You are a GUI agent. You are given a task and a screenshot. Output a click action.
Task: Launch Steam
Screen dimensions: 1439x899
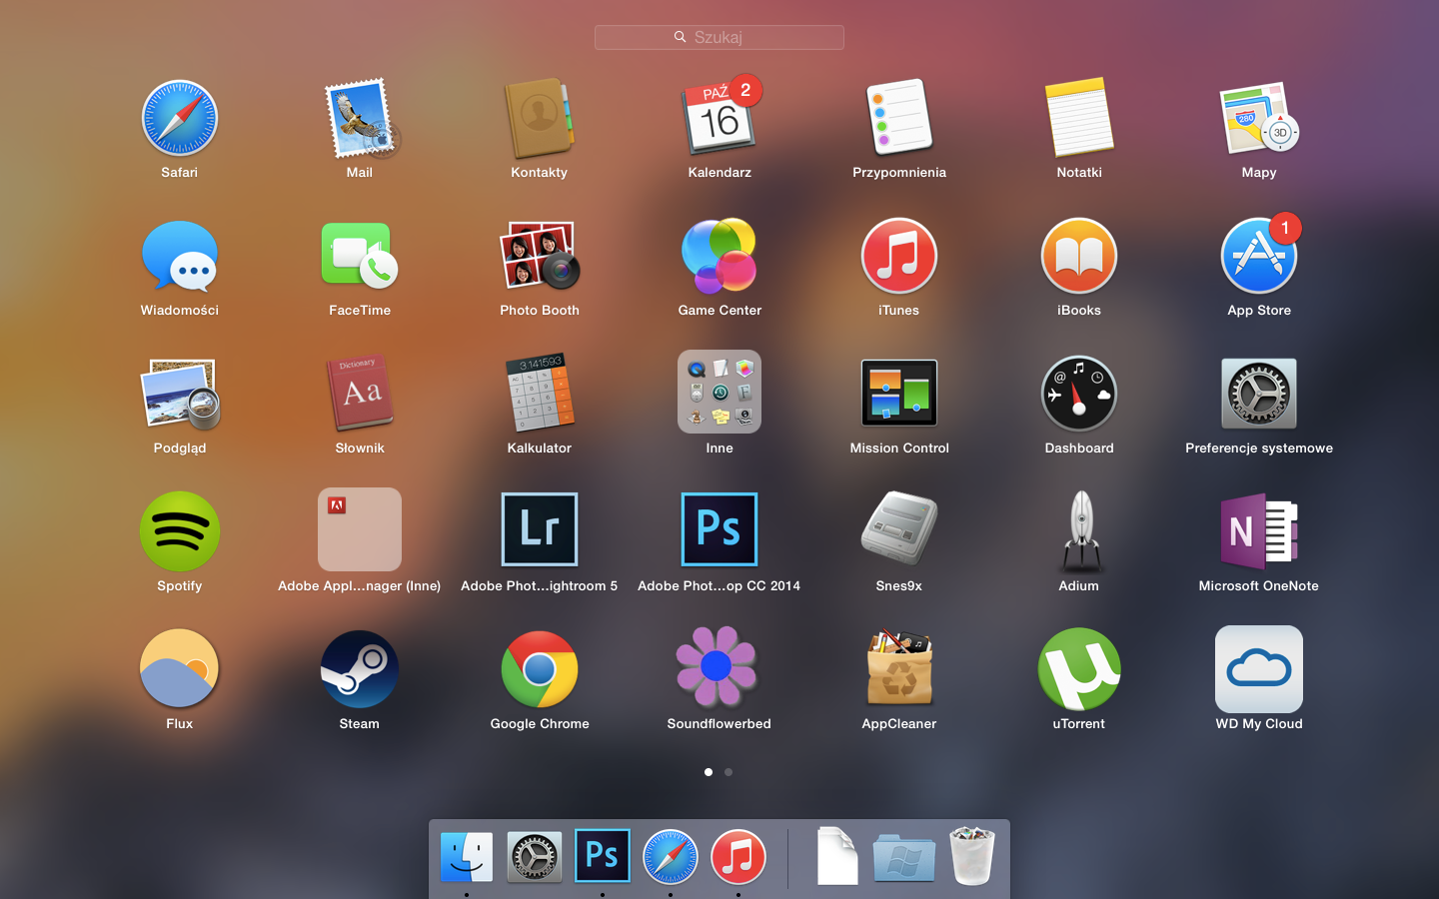pos(360,669)
